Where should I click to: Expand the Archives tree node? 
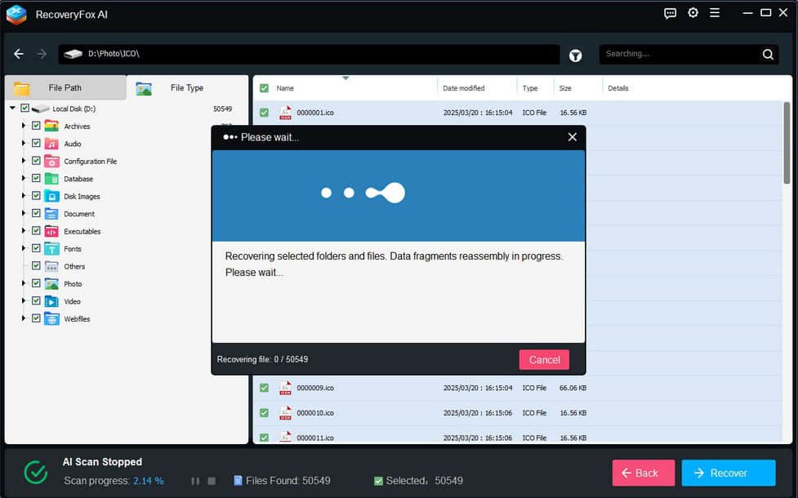(x=24, y=126)
